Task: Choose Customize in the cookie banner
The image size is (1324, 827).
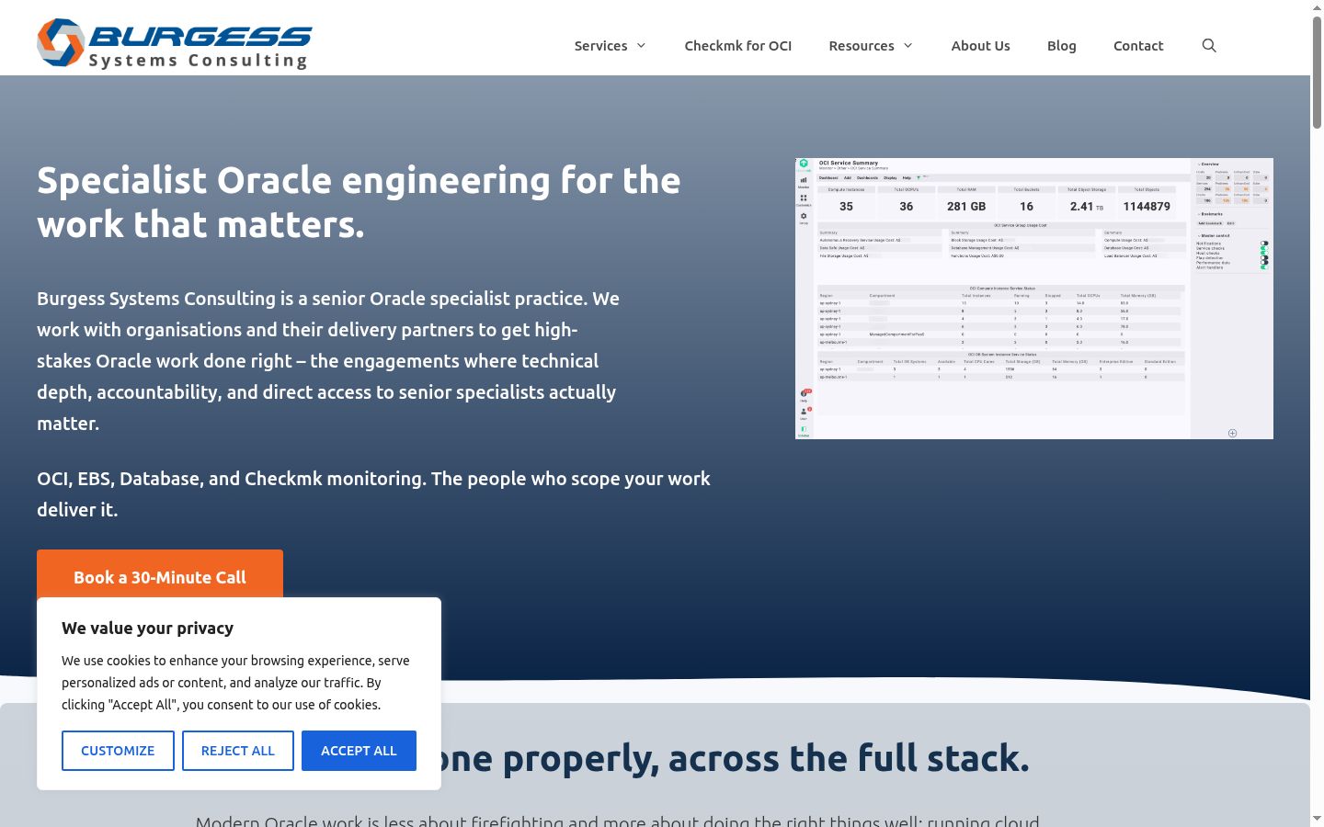Action: pos(118,751)
